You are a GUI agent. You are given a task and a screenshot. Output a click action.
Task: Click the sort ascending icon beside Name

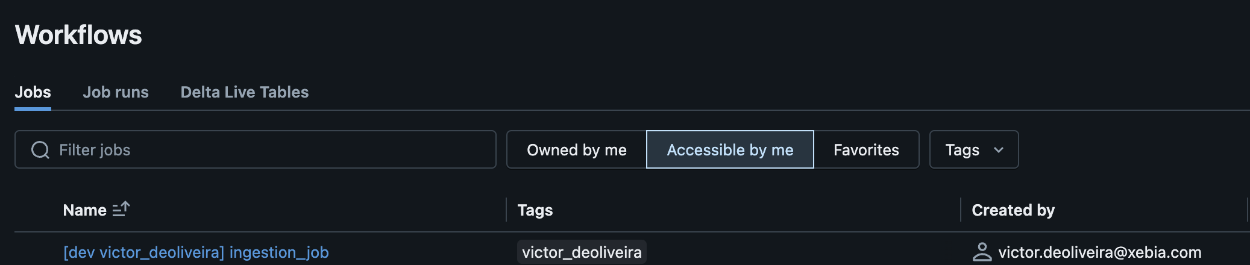pyautogui.click(x=121, y=209)
